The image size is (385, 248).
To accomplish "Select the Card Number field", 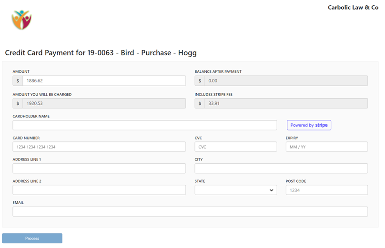I will [x=99, y=147].
